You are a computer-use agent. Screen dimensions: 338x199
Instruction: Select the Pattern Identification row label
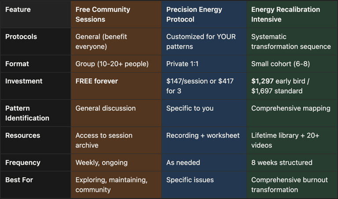click(27, 113)
